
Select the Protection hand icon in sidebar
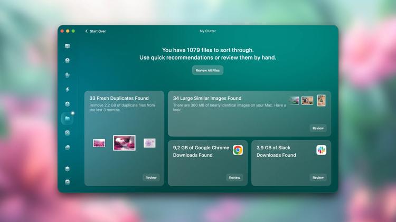[x=68, y=75]
